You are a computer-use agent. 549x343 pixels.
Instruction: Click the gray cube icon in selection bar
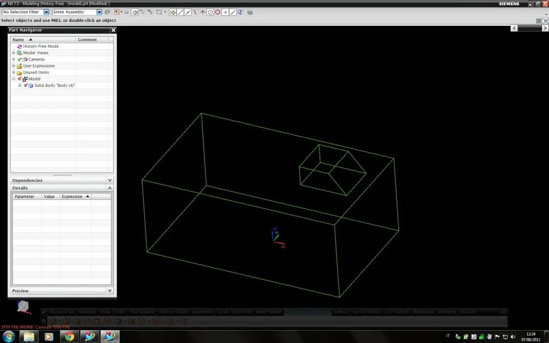250,12
